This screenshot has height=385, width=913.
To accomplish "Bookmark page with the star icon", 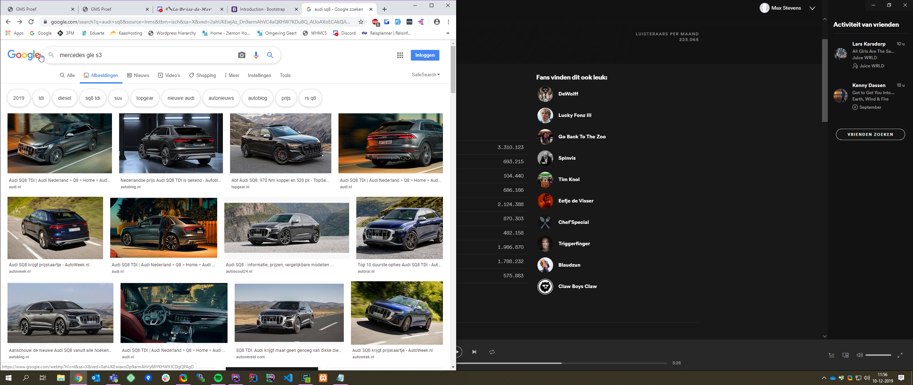I will point(361,22).
